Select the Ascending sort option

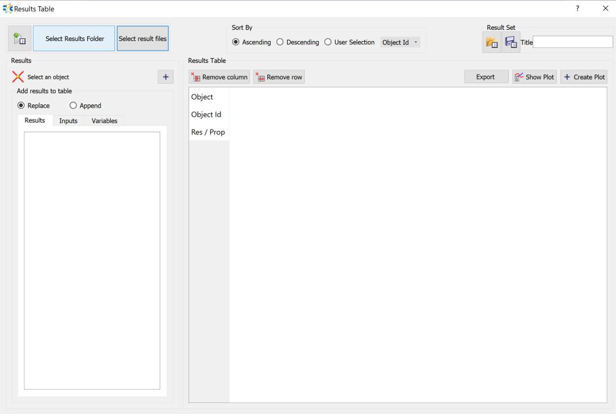(236, 42)
